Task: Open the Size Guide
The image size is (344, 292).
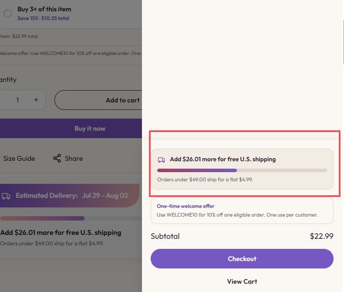Action: pyautogui.click(x=19, y=159)
